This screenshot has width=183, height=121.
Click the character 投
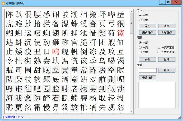pos(121,98)
